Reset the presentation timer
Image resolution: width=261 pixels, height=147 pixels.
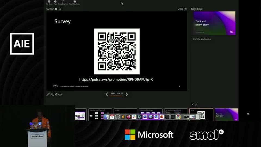point(60,9)
